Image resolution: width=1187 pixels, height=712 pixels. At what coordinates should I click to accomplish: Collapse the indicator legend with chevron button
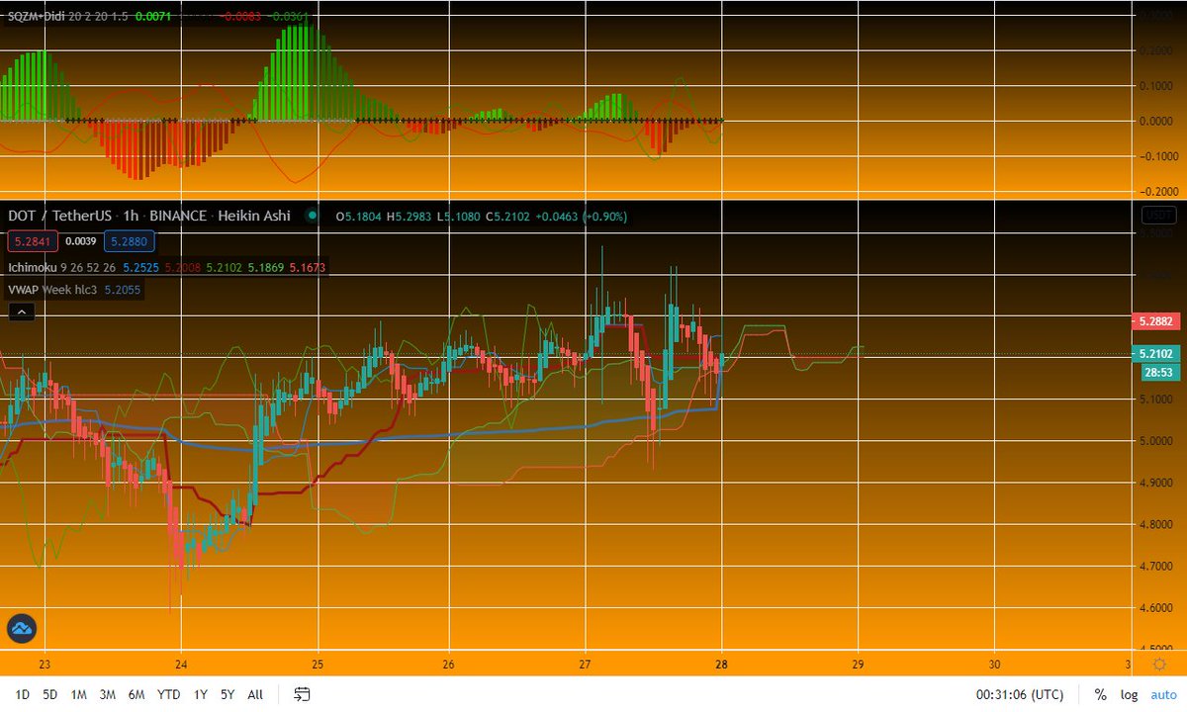(22, 311)
